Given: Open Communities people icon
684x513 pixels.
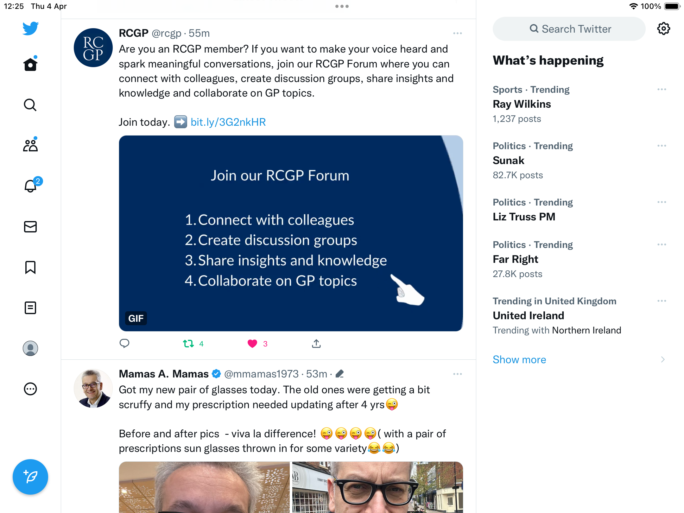Looking at the screenshot, I should pyautogui.click(x=30, y=145).
